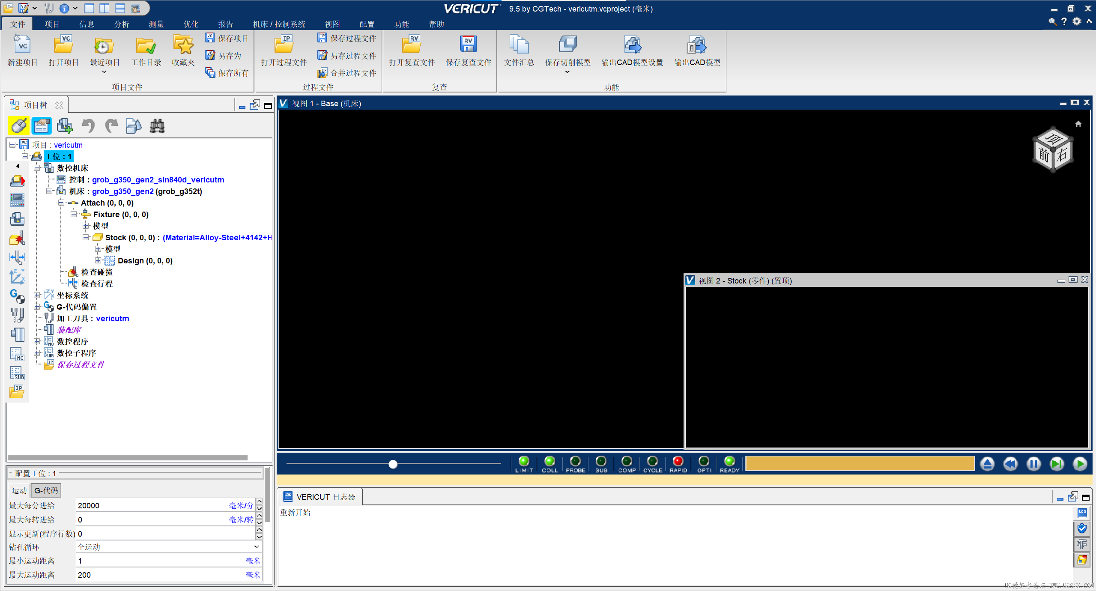Screen dimensions: 1096x591
Task: Open the 最近项目 recent projects dropdown
Action: pos(104,72)
